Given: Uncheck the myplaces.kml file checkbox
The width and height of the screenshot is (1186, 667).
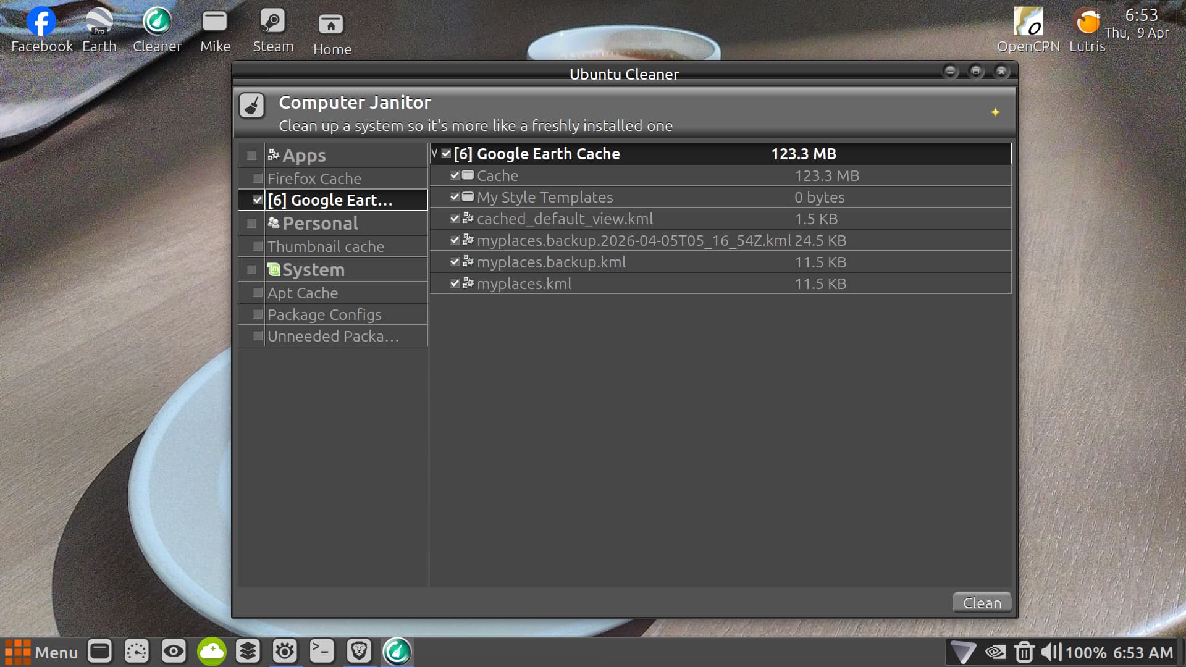Looking at the screenshot, I should point(455,283).
